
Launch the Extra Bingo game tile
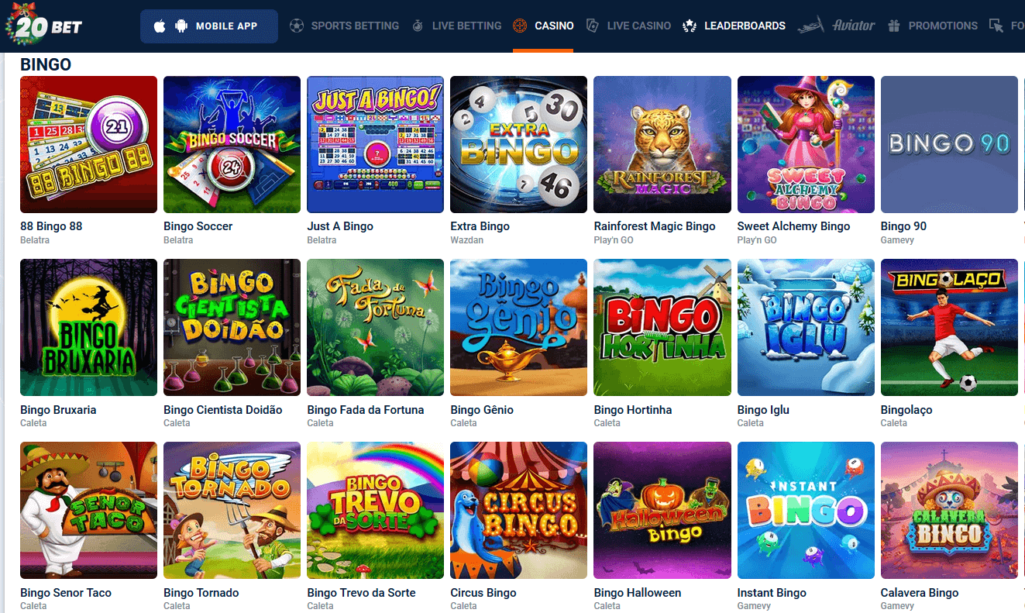point(518,144)
